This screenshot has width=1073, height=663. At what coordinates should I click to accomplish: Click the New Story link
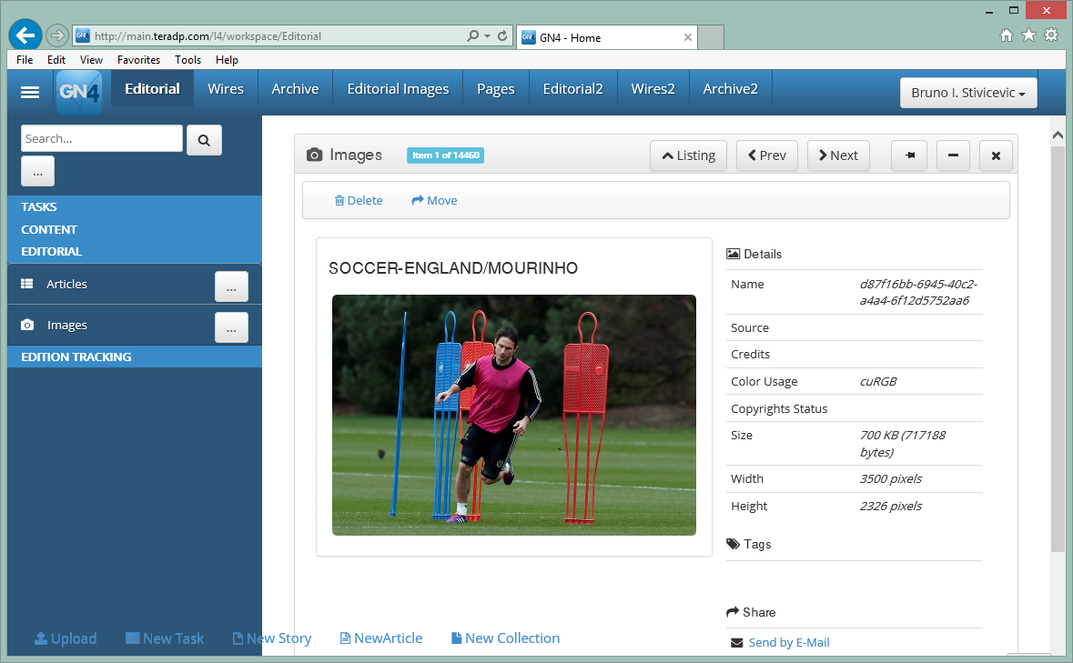click(272, 638)
